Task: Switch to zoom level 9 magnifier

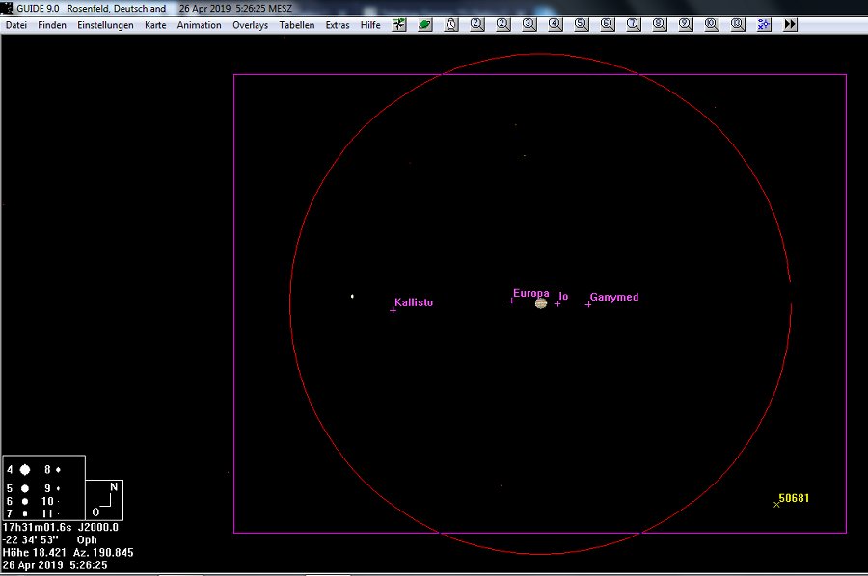Action: [x=686, y=25]
